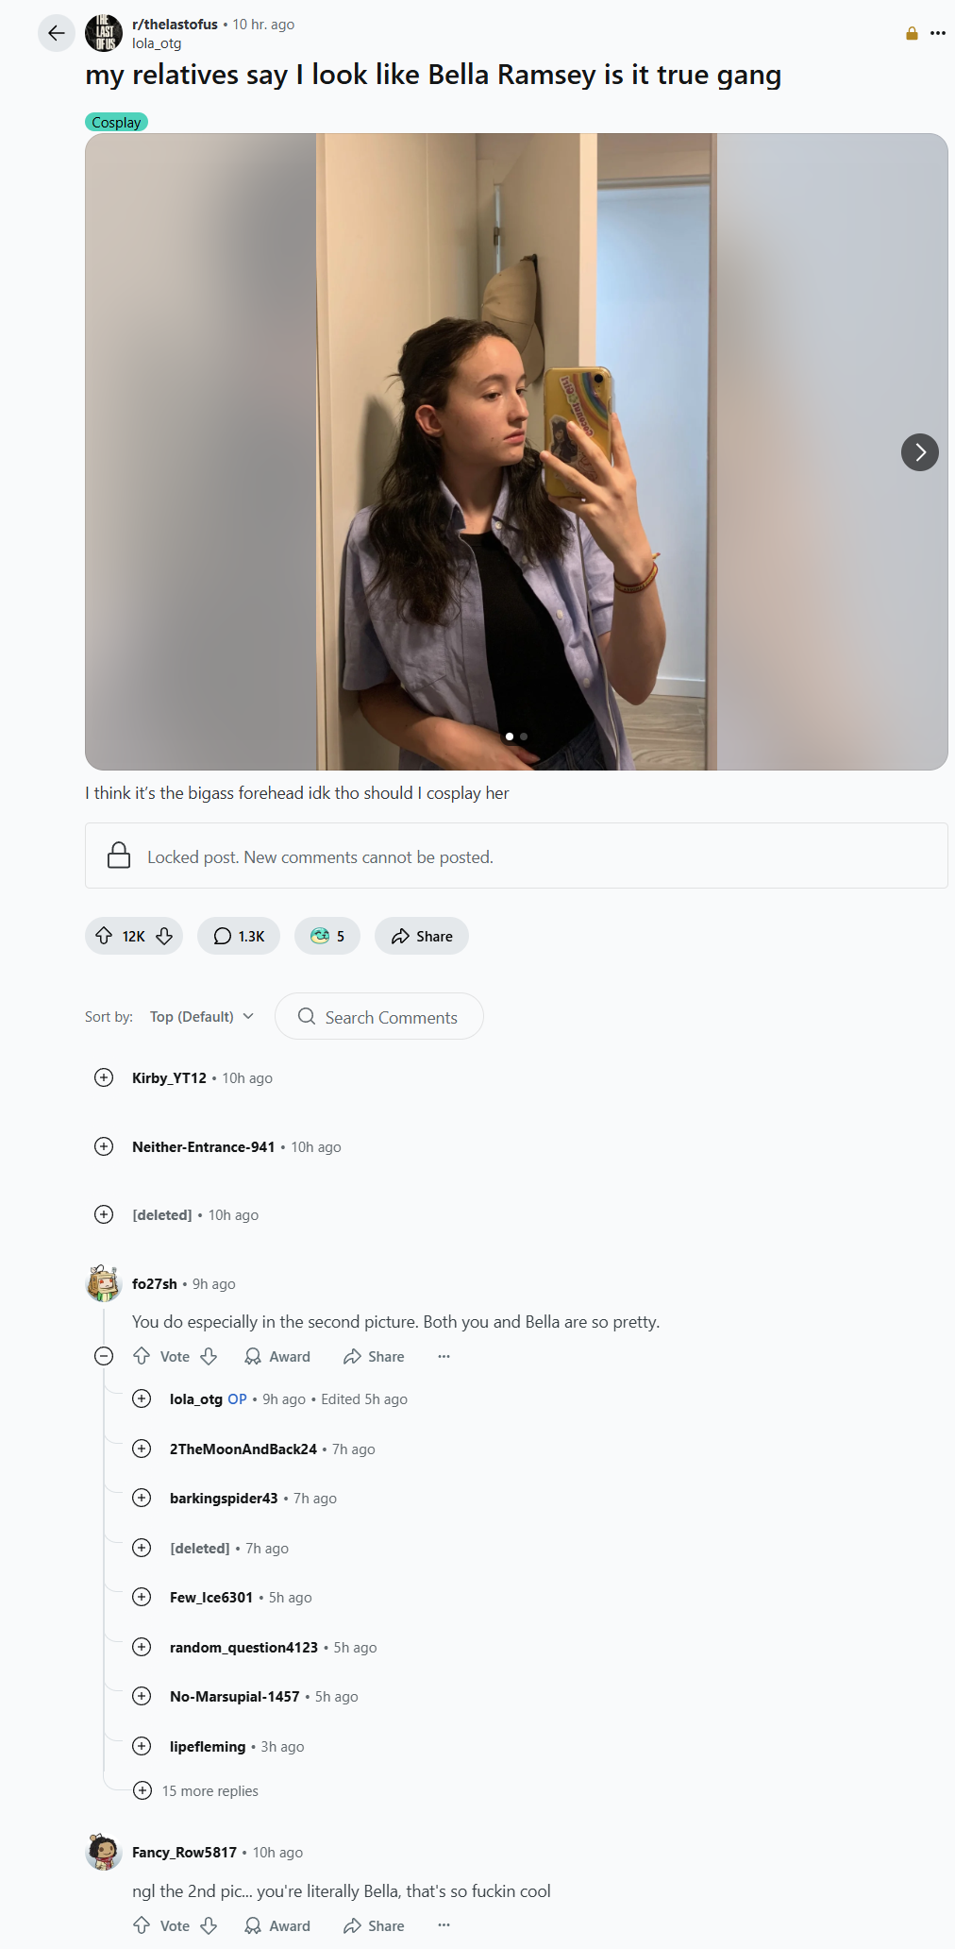955x1949 pixels.
Task: View the 5 awards on the post
Action: pos(327,936)
